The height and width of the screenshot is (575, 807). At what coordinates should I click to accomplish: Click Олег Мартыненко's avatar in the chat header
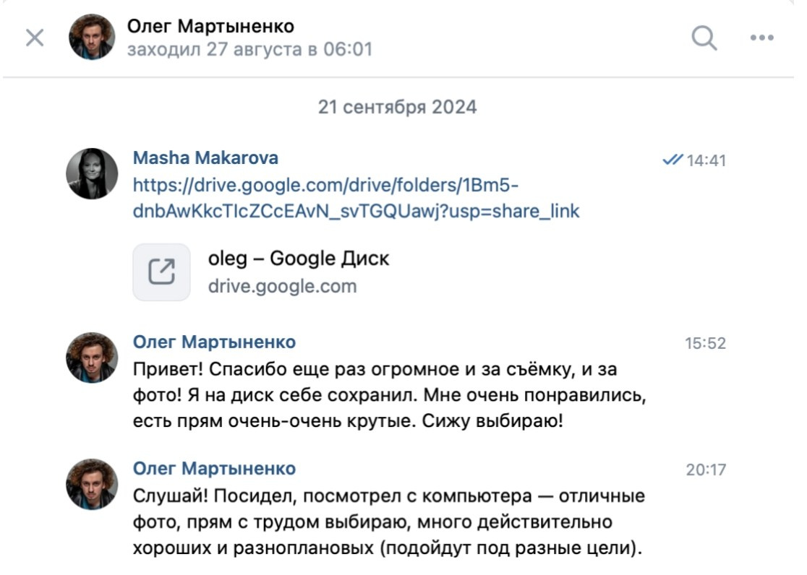[x=90, y=36]
